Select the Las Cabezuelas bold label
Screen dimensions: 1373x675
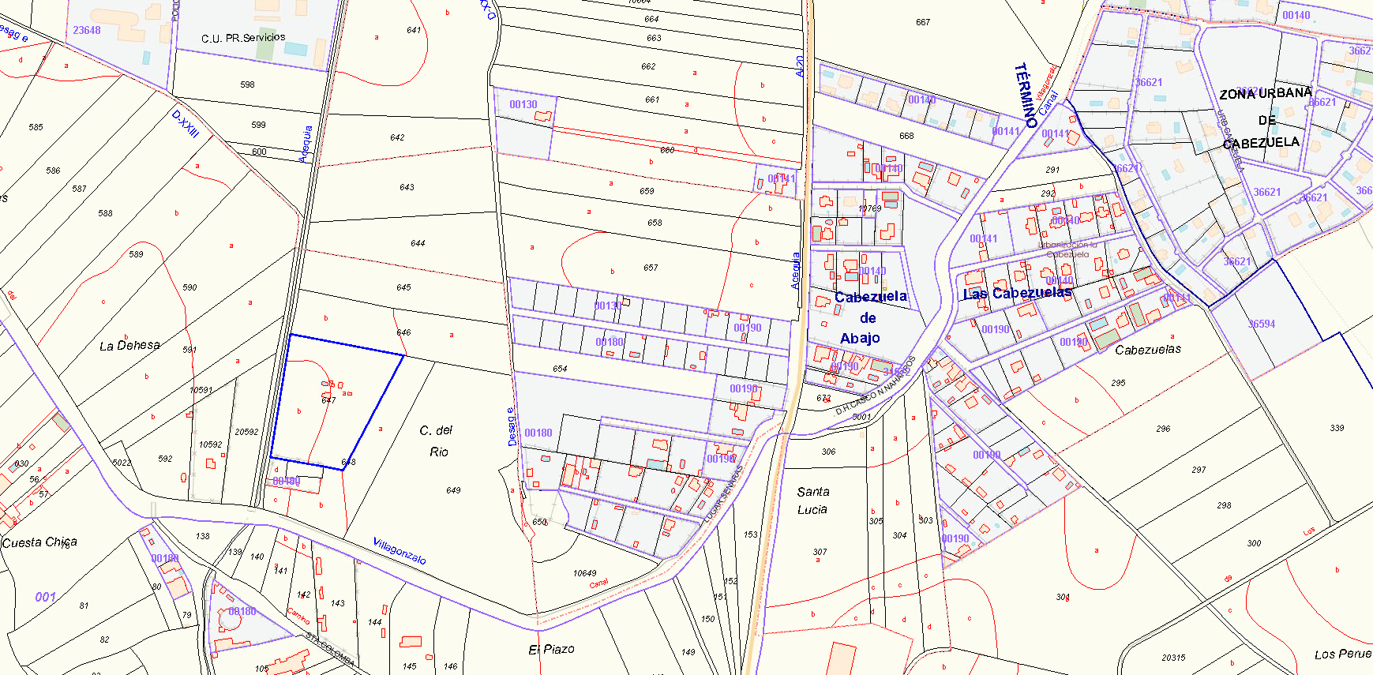[1017, 294]
